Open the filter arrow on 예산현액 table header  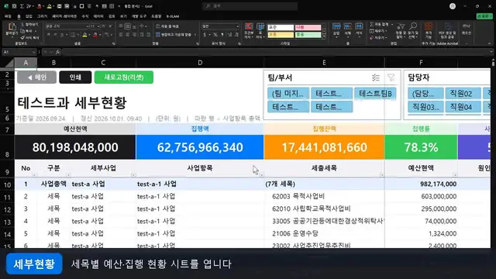pyautogui.click(x=455, y=175)
